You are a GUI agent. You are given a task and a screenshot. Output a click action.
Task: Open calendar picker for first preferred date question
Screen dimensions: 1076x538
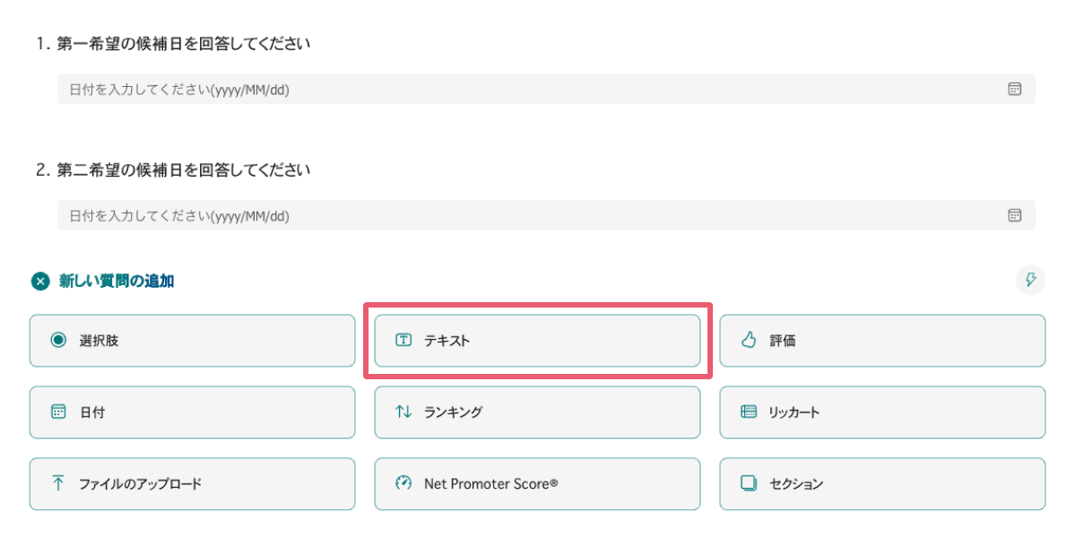(1014, 89)
